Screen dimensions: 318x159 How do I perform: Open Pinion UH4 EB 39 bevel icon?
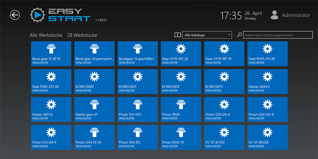(x=95, y=132)
